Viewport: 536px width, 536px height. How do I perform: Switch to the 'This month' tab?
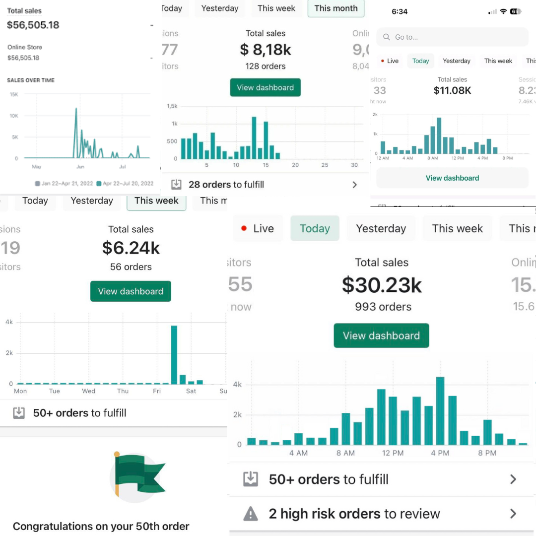(336, 8)
